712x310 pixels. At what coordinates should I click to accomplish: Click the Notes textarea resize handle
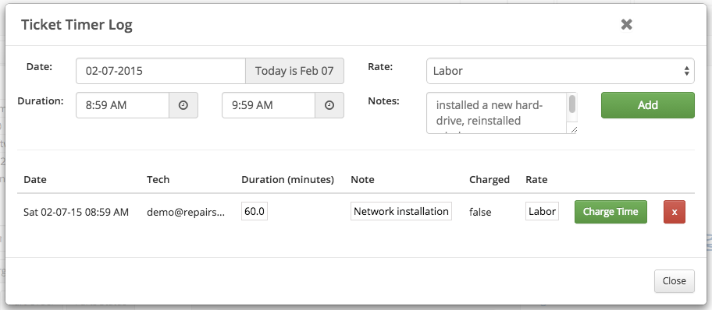coord(573,129)
